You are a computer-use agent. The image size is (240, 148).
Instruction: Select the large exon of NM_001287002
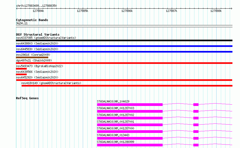pyautogui.click(x=130, y=118)
